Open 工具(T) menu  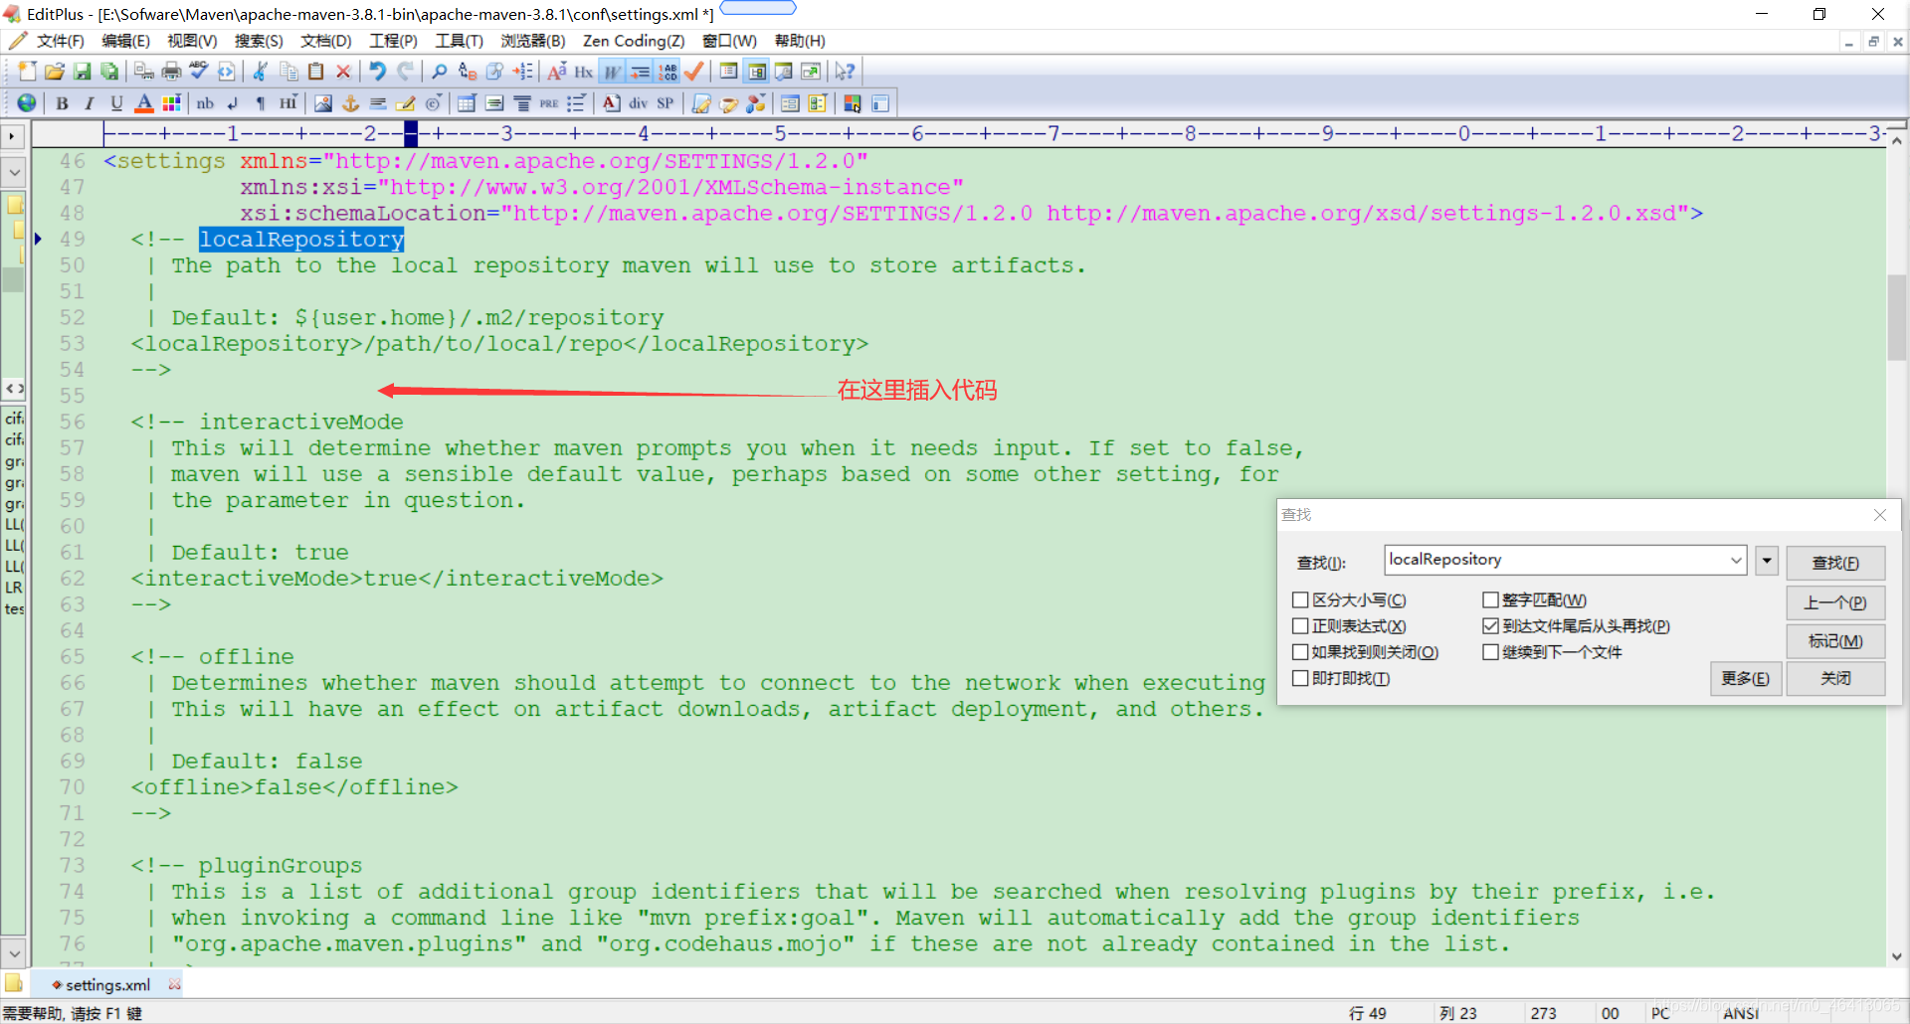(459, 41)
